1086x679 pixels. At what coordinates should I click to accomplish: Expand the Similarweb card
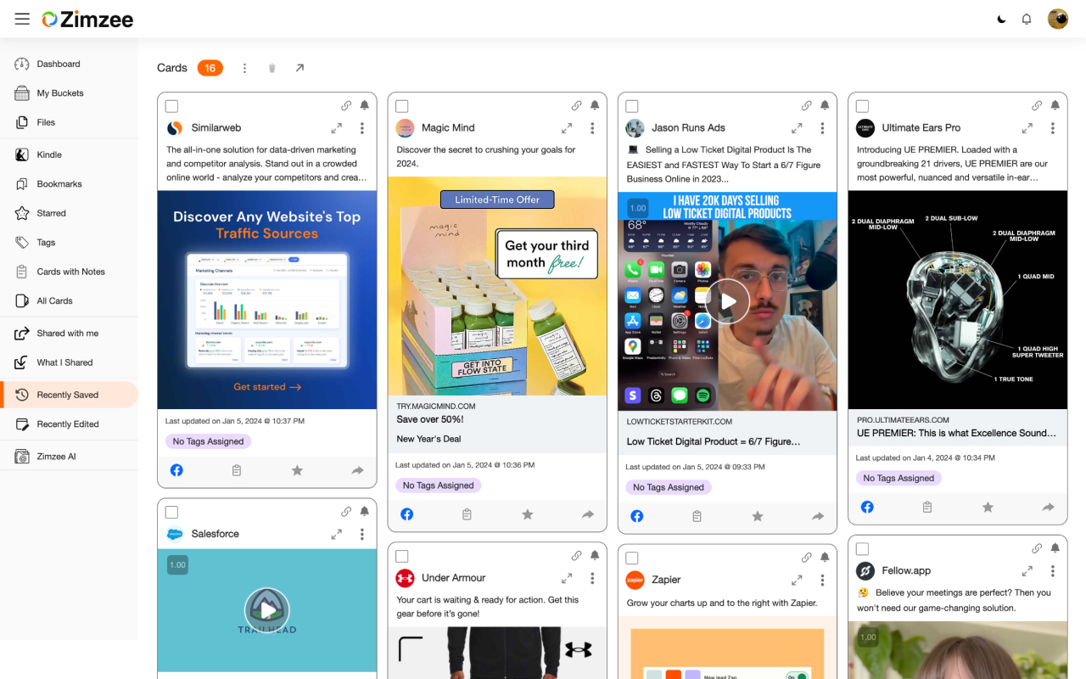337,128
